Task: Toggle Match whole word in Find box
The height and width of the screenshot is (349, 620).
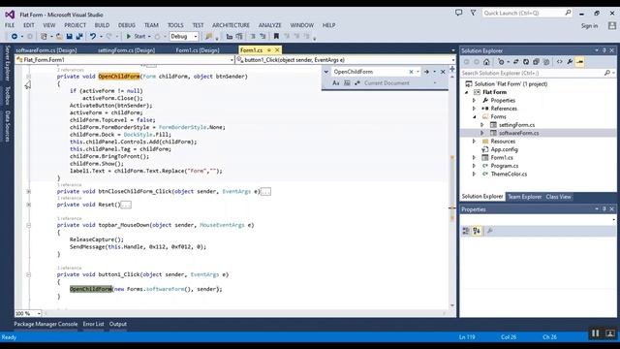Action: (x=347, y=83)
